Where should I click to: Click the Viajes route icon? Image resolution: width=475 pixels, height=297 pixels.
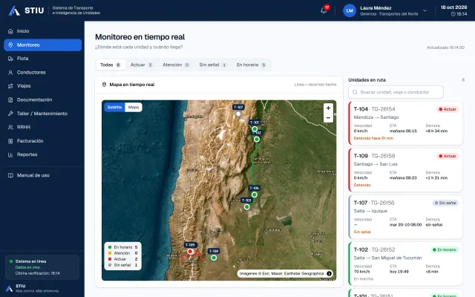(x=10, y=86)
